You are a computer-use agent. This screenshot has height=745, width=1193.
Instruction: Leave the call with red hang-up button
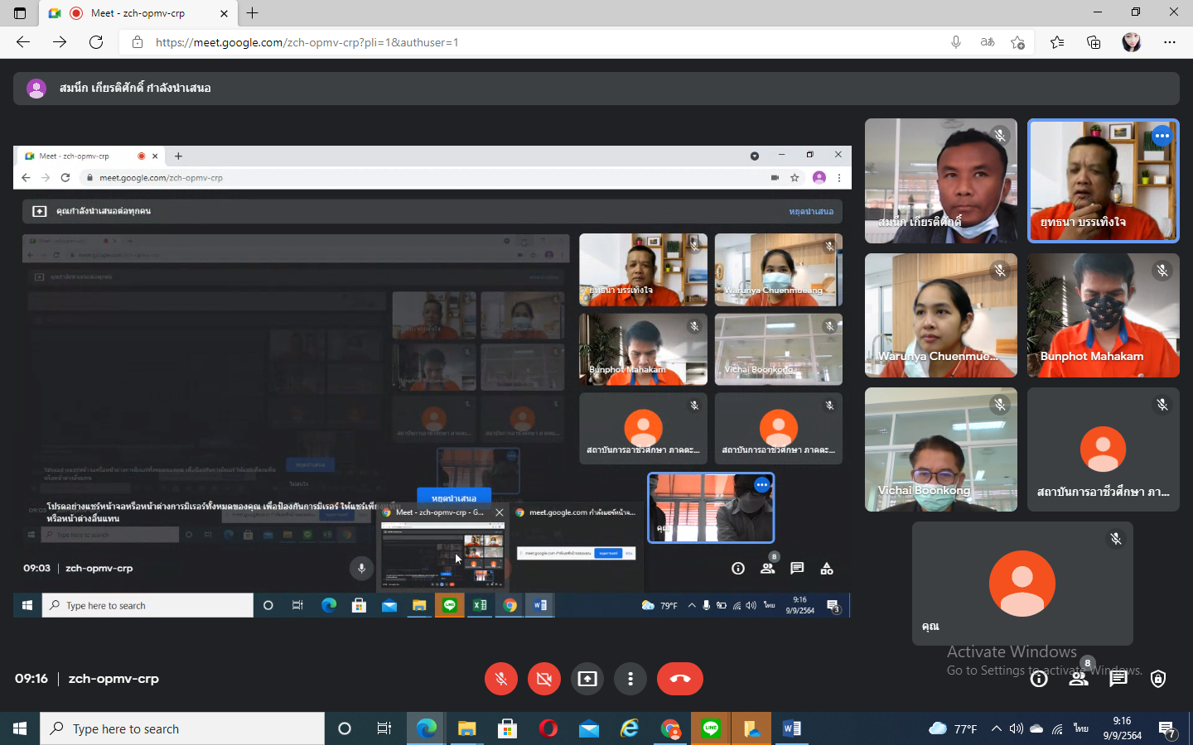(679, 679)
